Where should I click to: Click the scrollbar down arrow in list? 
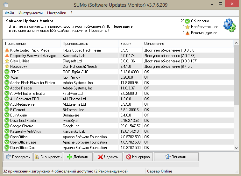tap(236, 148)
